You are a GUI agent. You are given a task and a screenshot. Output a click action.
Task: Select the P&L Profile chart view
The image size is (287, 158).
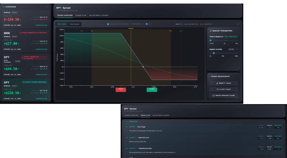[x=62, y=24]
